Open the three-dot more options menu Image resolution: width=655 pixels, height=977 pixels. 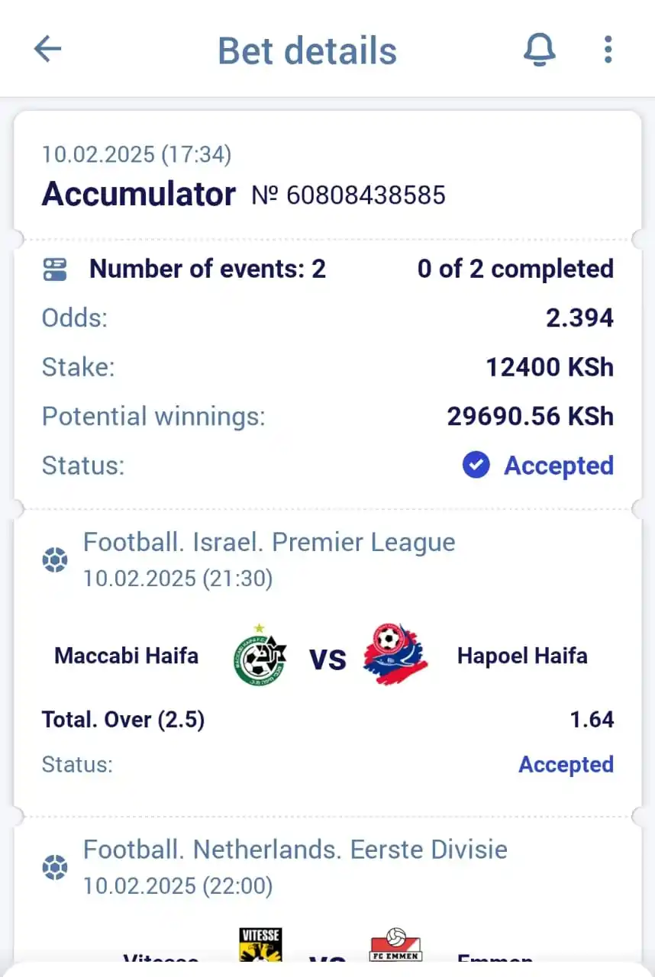[x=608, y=50]
